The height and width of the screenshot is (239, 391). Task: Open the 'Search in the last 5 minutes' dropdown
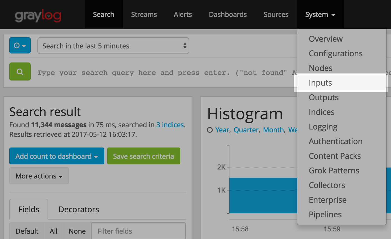[x=113, y=46]
